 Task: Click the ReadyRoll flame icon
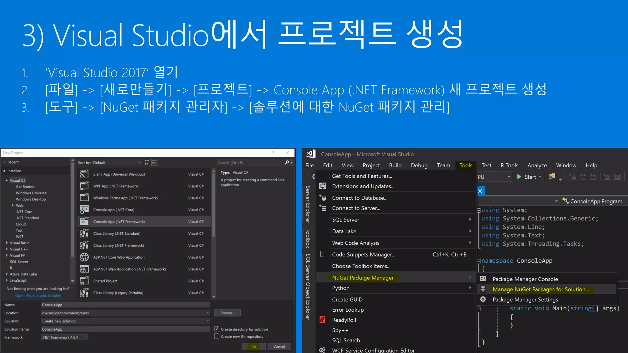coord(323,320)
